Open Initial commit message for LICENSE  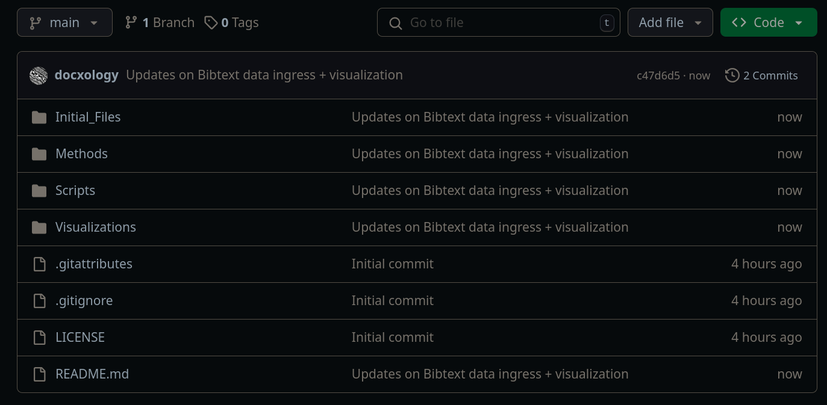[392, 338]
